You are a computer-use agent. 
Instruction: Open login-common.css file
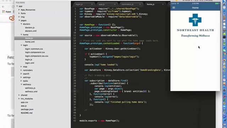(x=34, y=49)
